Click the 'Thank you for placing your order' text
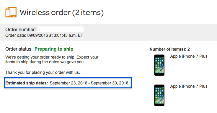217x113 pixels. (x=43, y=72)
